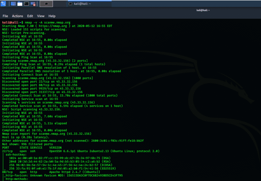Screen dimensions: 261x181
Task: Click the OpenSSH 6.6.1p1 version text
Action: [x=104, y=151]
